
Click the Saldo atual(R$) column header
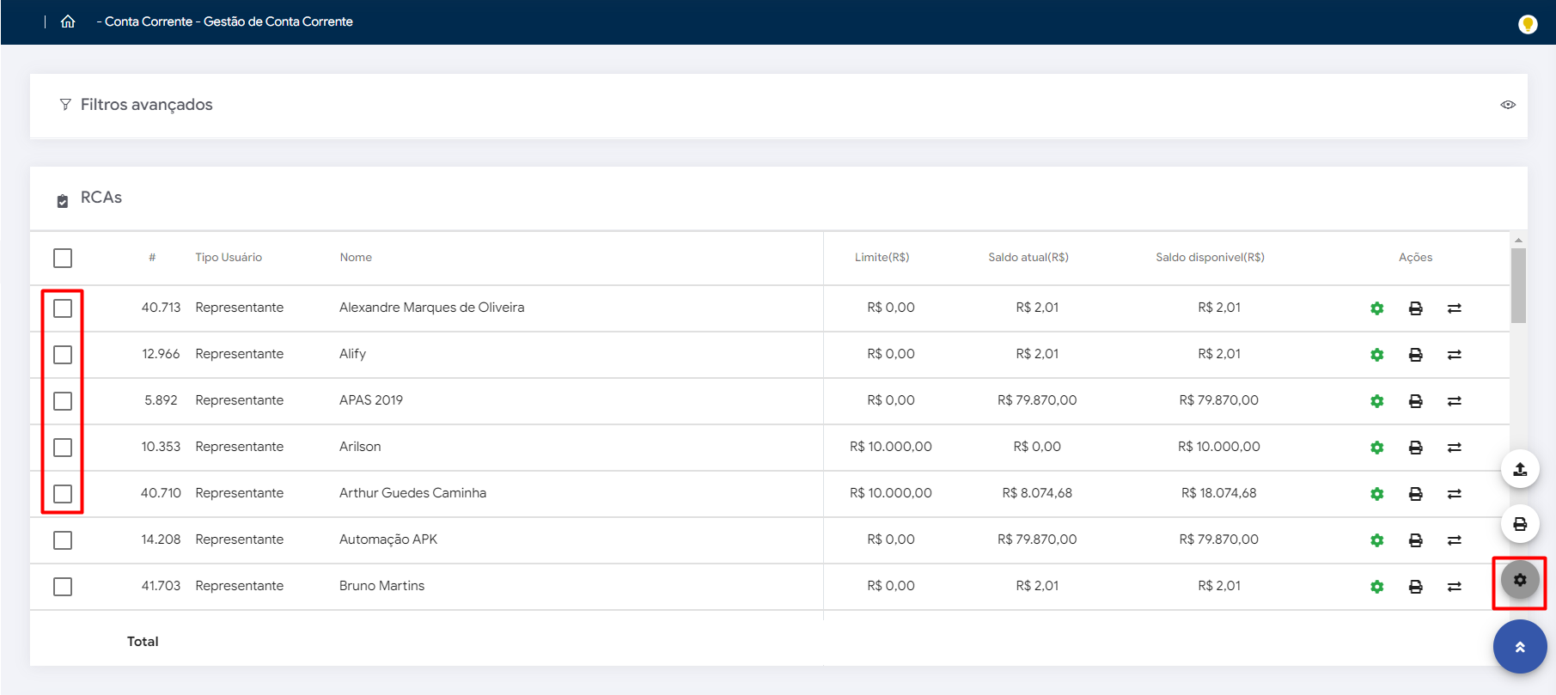point(1028,258)
